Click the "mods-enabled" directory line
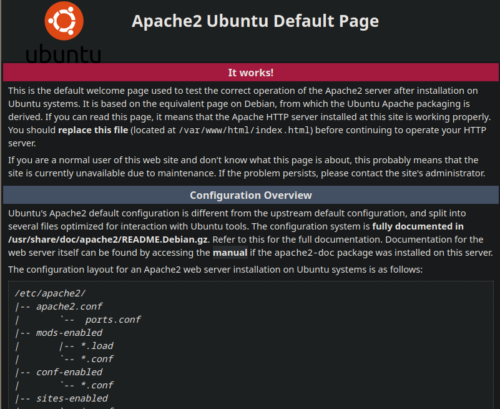The height and width of the screenshot is (409, 500). (x=69, y=333)
